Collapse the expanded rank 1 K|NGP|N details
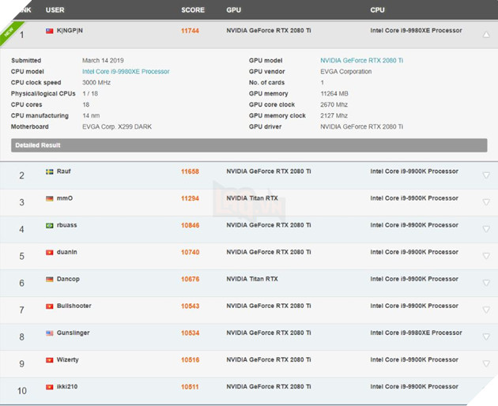This screenshot has height=406, width=498. click(485, 35)
